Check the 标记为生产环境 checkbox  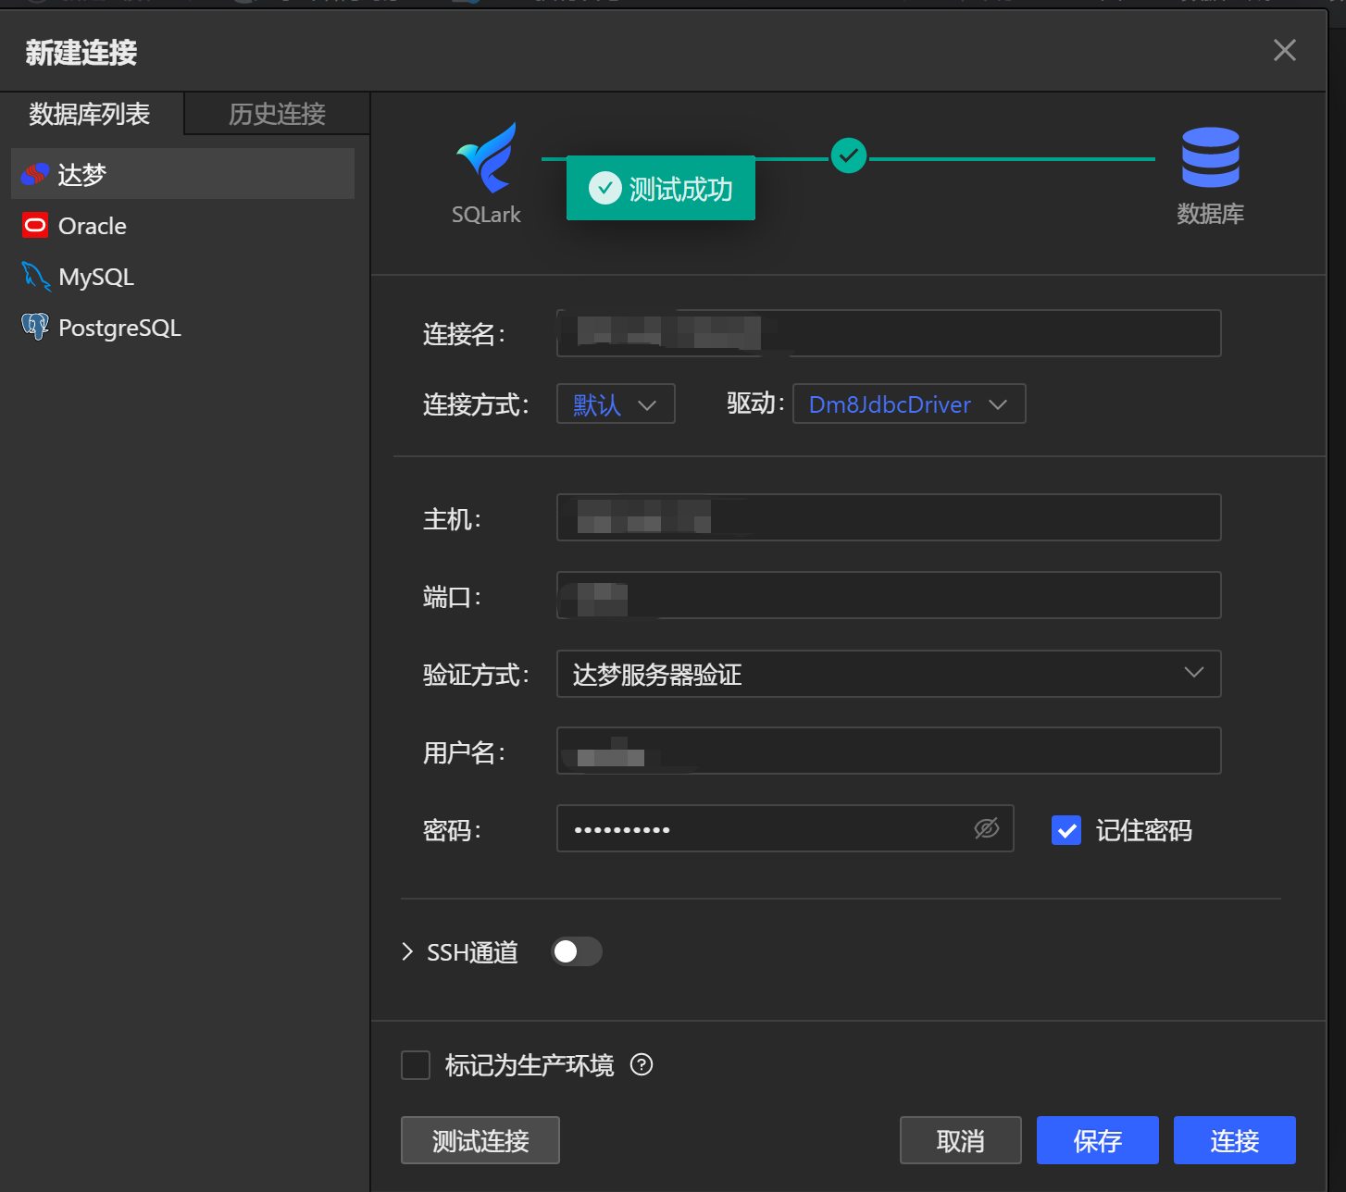[x=415, y=1065]
